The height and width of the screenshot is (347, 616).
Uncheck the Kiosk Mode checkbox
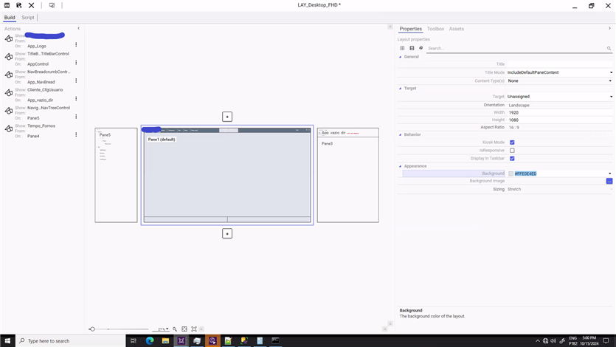click(x=512, y=142)
